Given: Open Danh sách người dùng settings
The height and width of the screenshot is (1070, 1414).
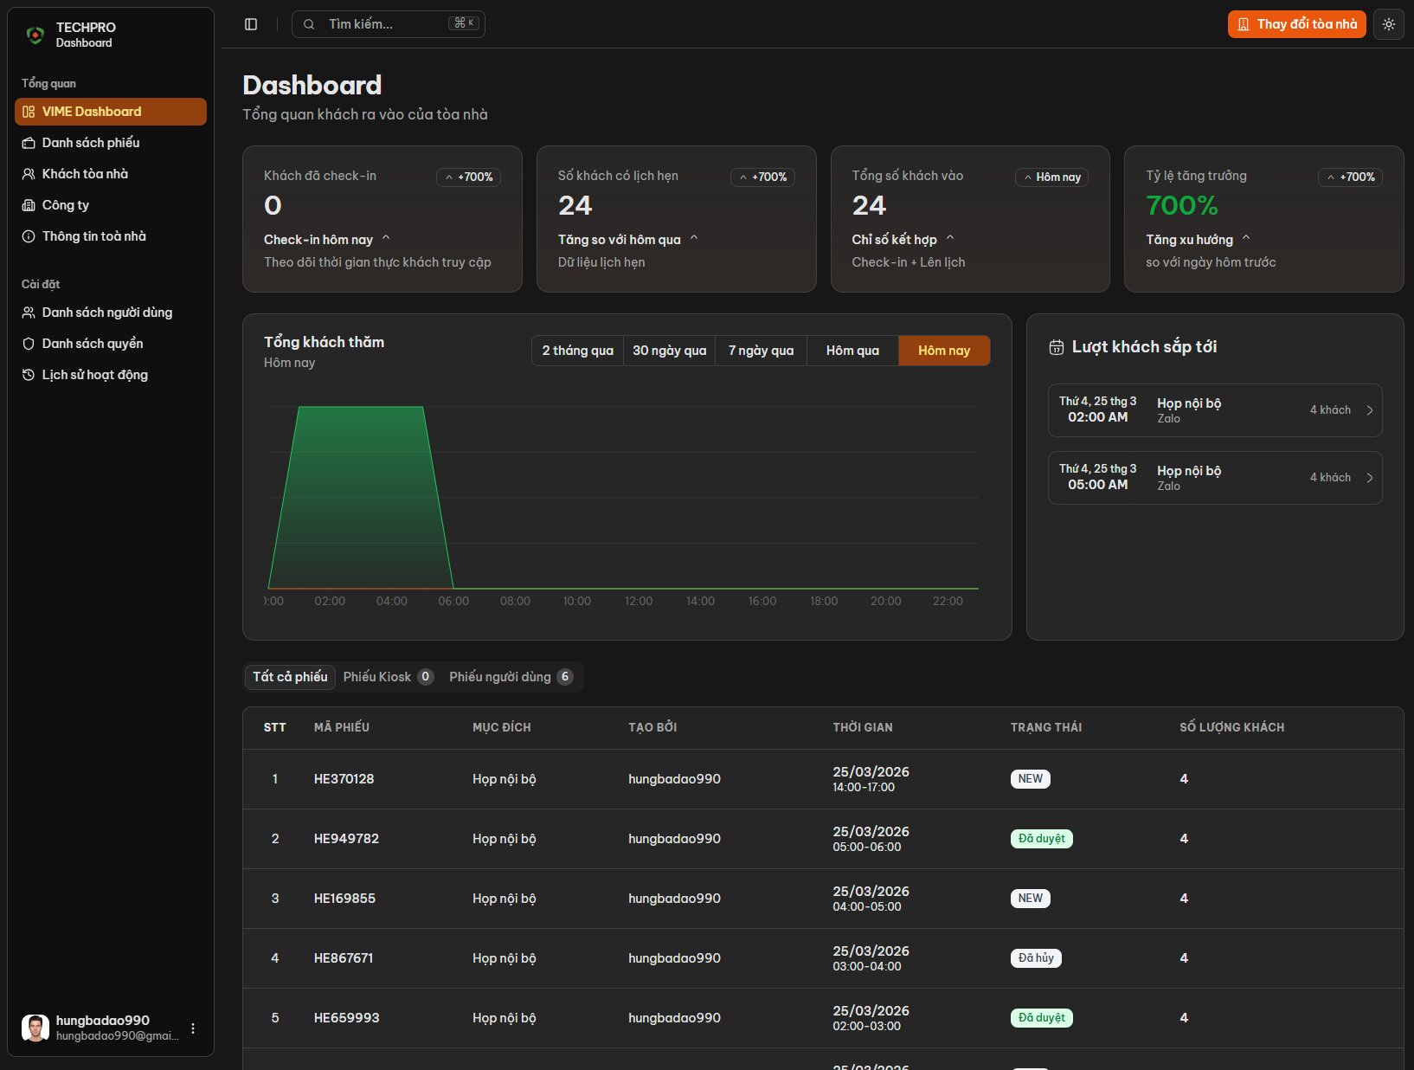Looking at the screenshot, I should coord(106,313).
